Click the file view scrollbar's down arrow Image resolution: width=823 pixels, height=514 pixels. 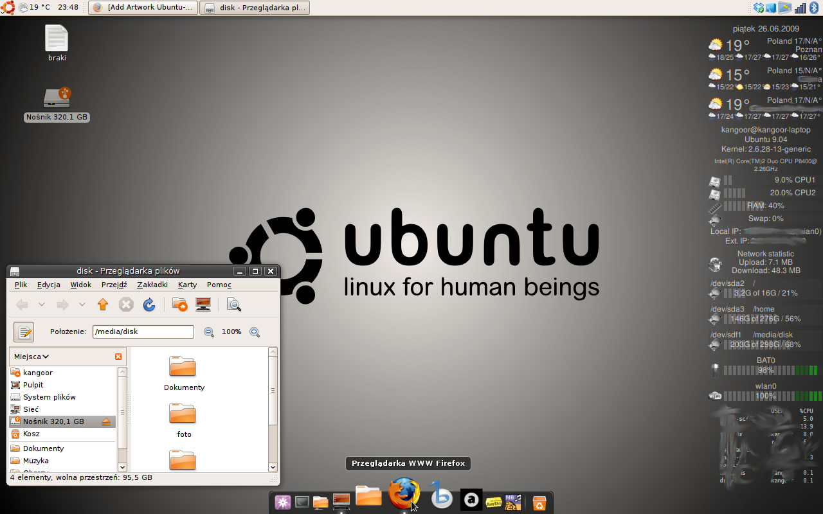point(273,467)
